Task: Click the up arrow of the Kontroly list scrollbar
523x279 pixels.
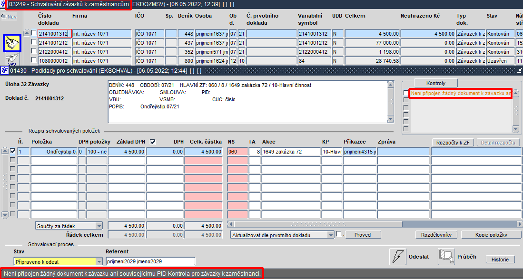Action: pyautogui.click(x=516, y=93)
